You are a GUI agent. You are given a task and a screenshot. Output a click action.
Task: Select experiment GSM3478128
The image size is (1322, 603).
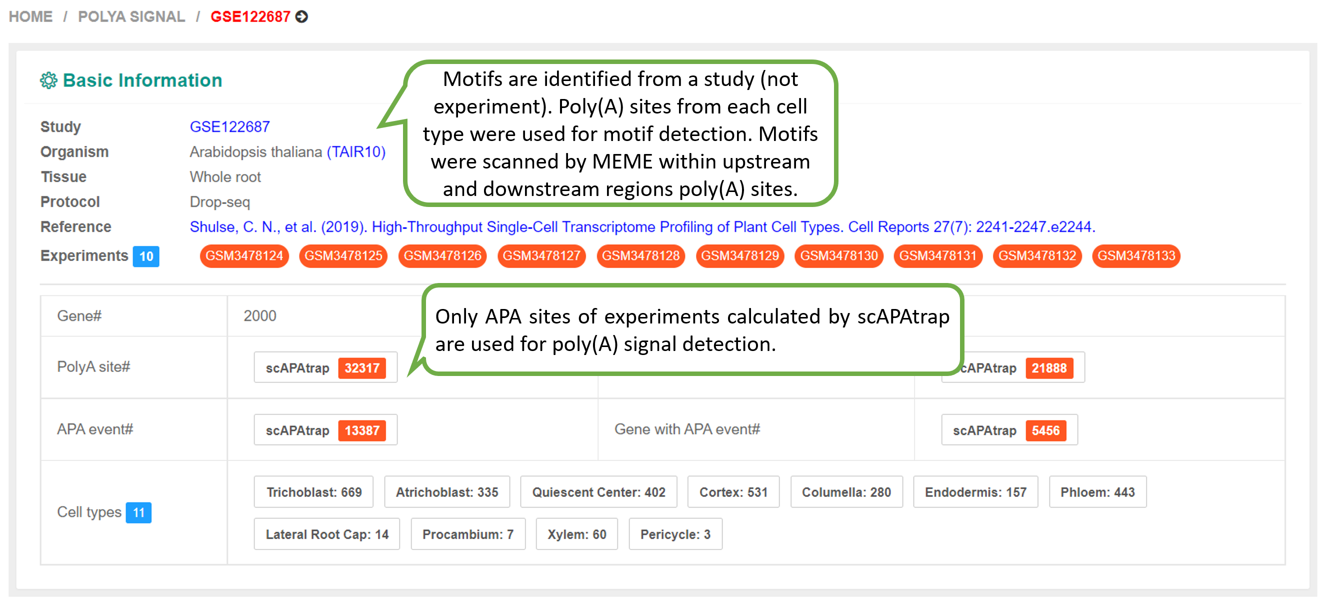[x=640, y=255]
